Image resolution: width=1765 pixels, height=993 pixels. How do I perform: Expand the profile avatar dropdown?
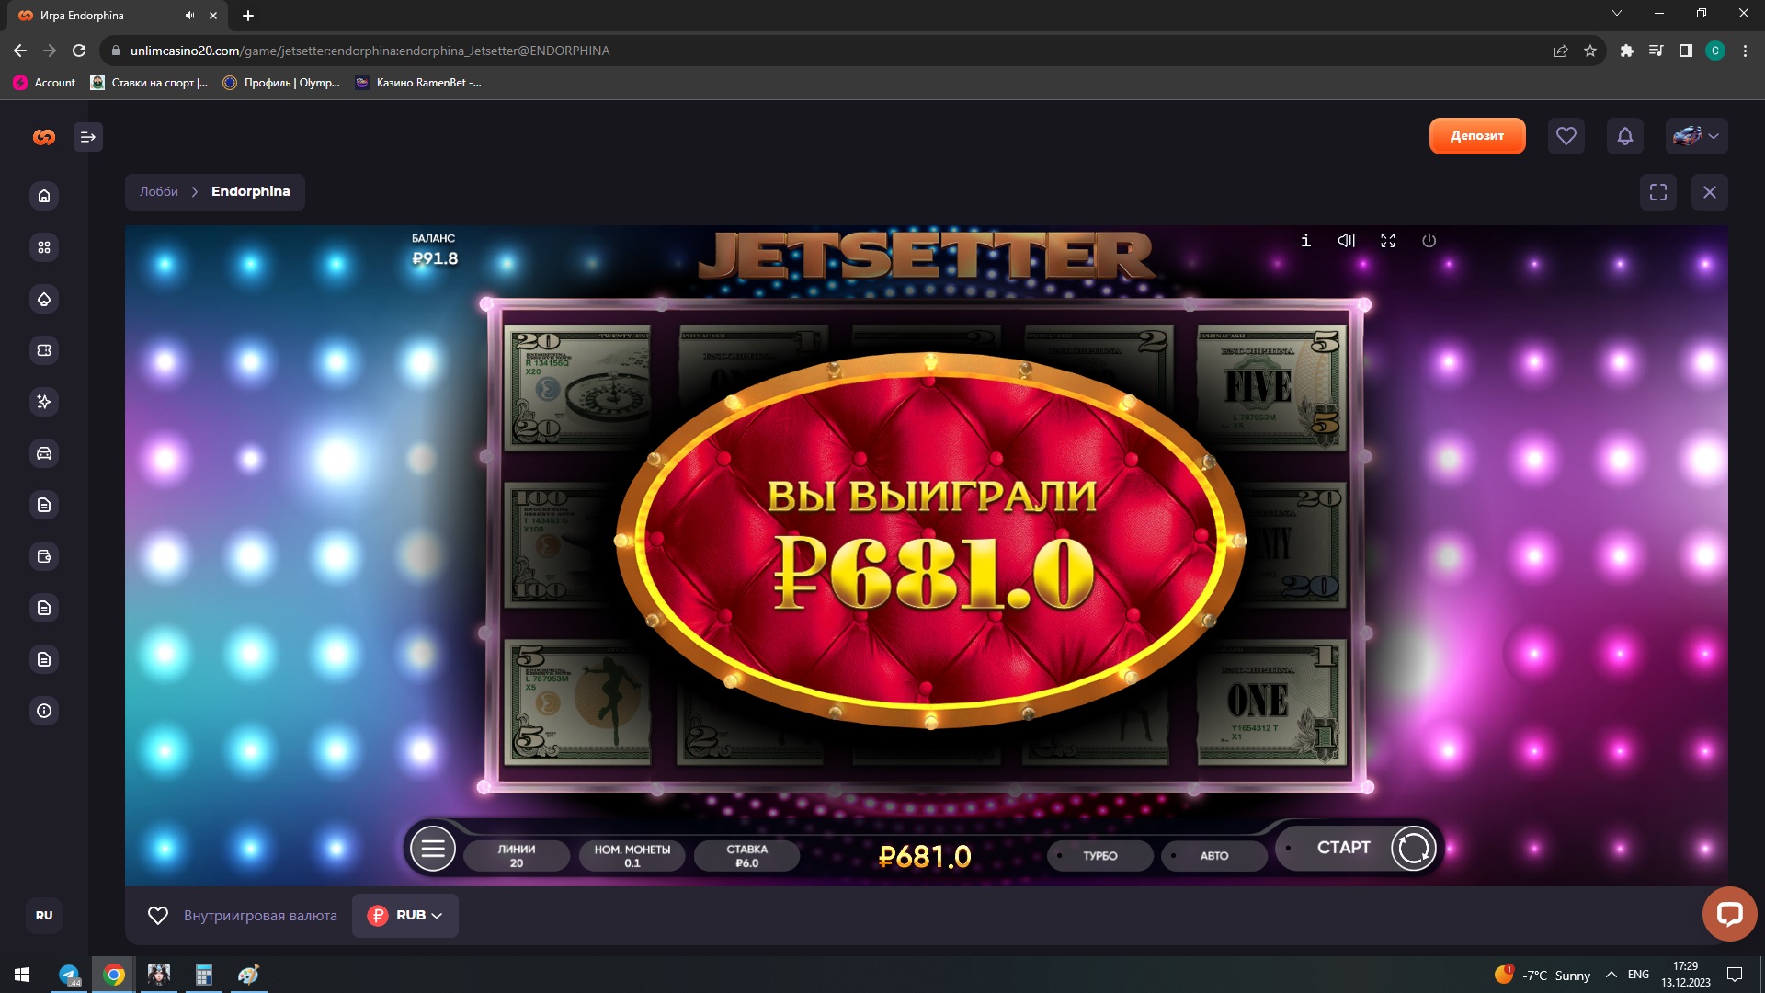point(1696,136)
